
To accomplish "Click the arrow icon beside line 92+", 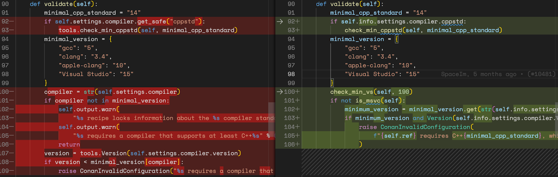I will 280,22.
